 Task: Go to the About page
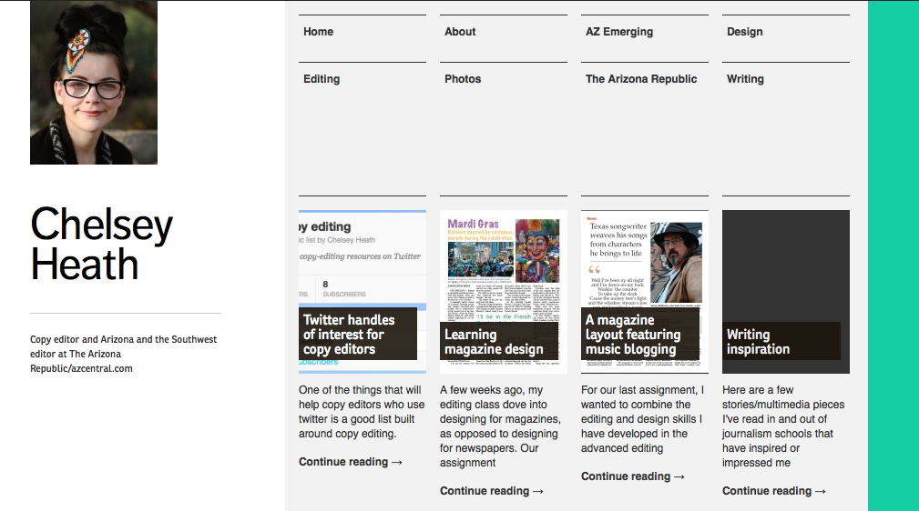pyautogui.click(x=460, y=32)
